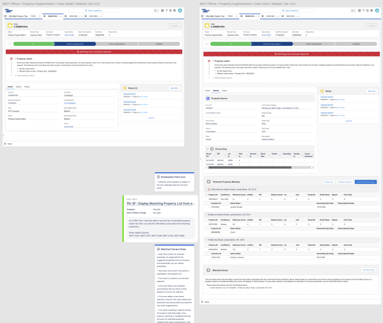Click the purple Property Source section icon
This screenshot has width=383, height=323.
coord(208,98)
